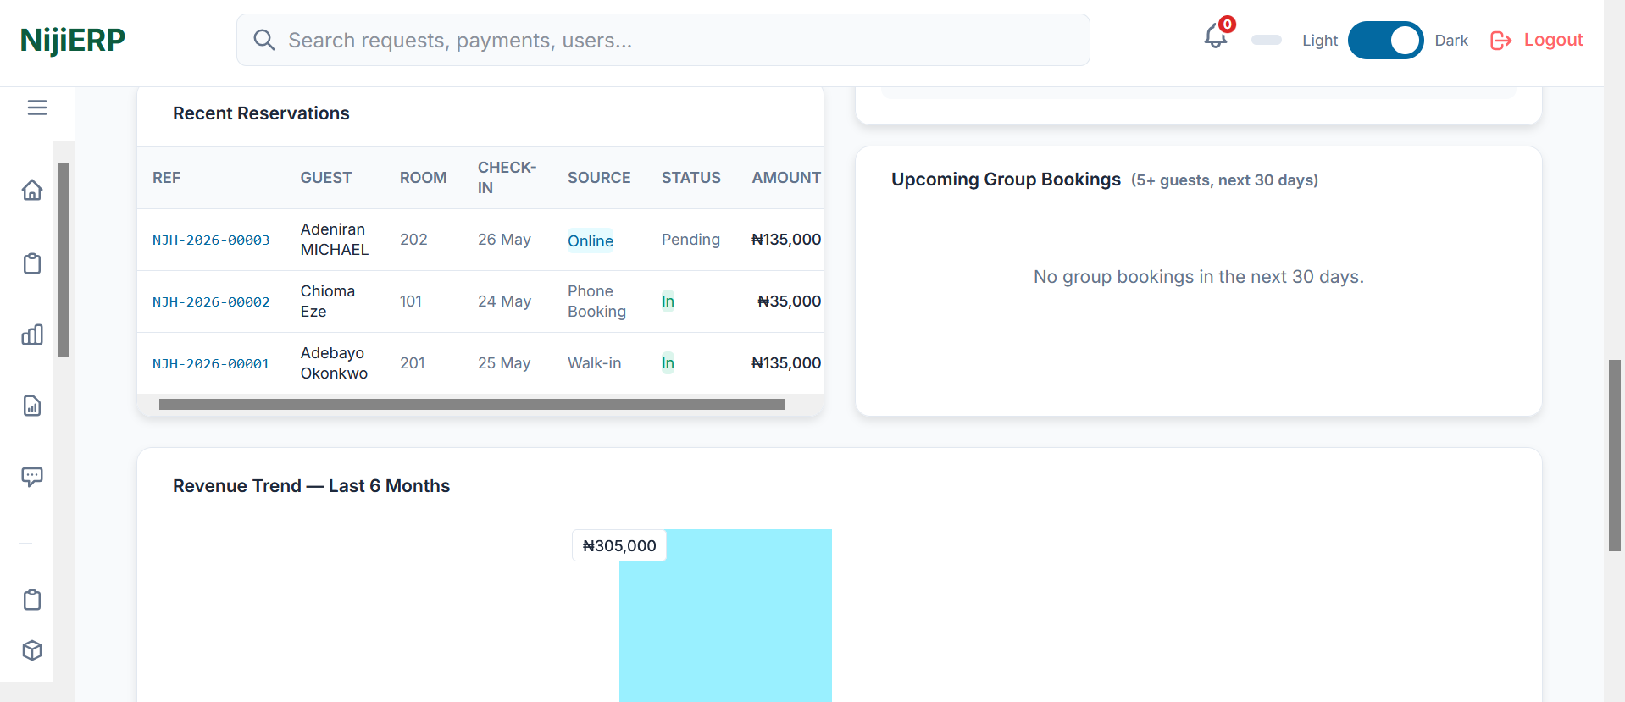Focus the search requests, payments, users field

[x=663, y=40]
